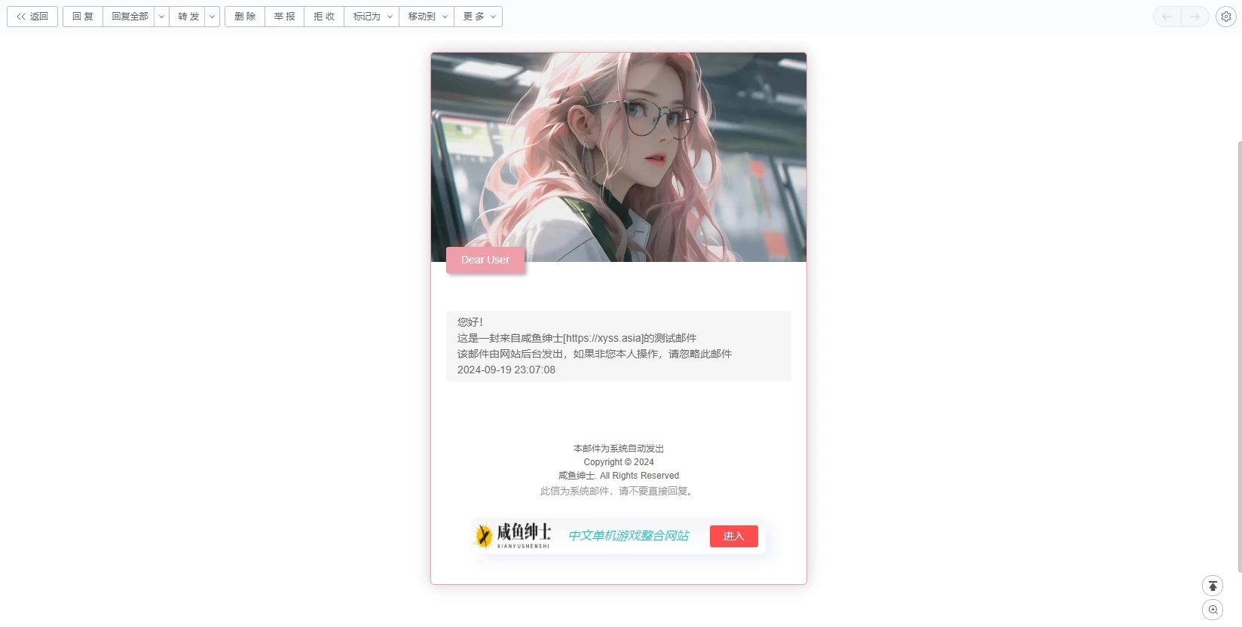Reply with the 回复 button
1242x627 pixels.
83,17
